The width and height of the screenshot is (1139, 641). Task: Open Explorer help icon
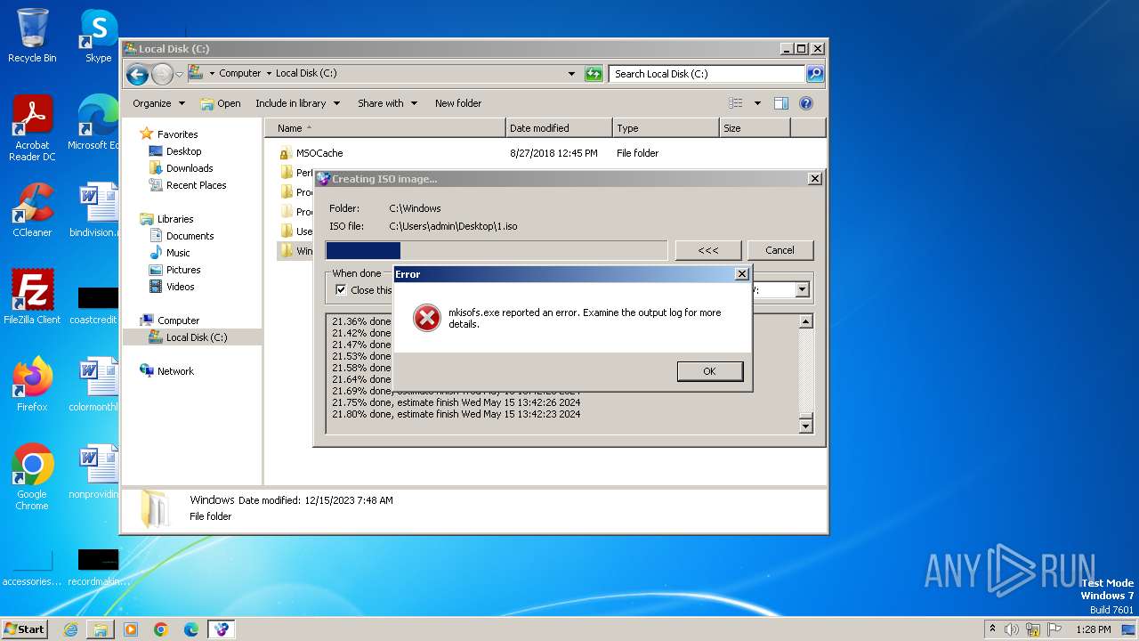[x=806, y=103]
